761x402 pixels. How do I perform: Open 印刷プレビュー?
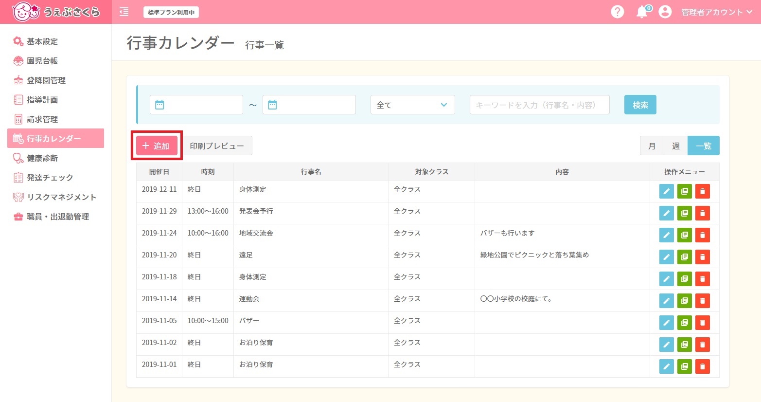(x=217, y=146)
